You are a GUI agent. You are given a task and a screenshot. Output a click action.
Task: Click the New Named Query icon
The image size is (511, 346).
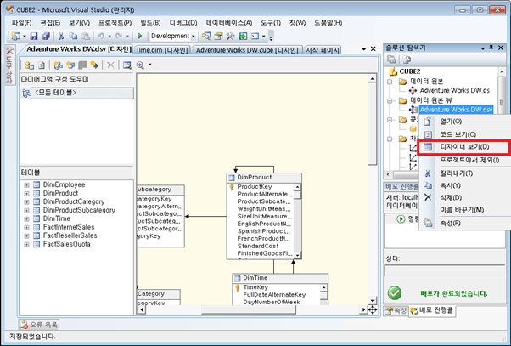point(70,65)
